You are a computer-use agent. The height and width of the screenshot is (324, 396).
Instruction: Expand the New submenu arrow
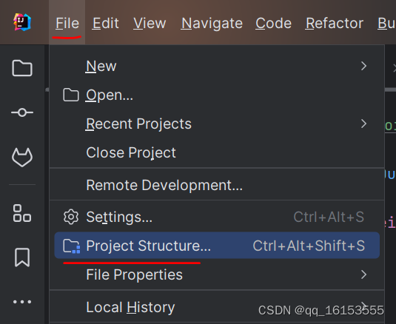click(363, 66)
